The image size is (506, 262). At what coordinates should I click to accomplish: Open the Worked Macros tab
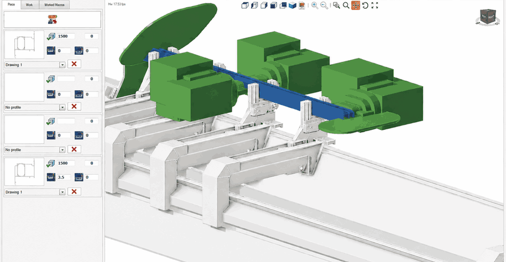55,5
